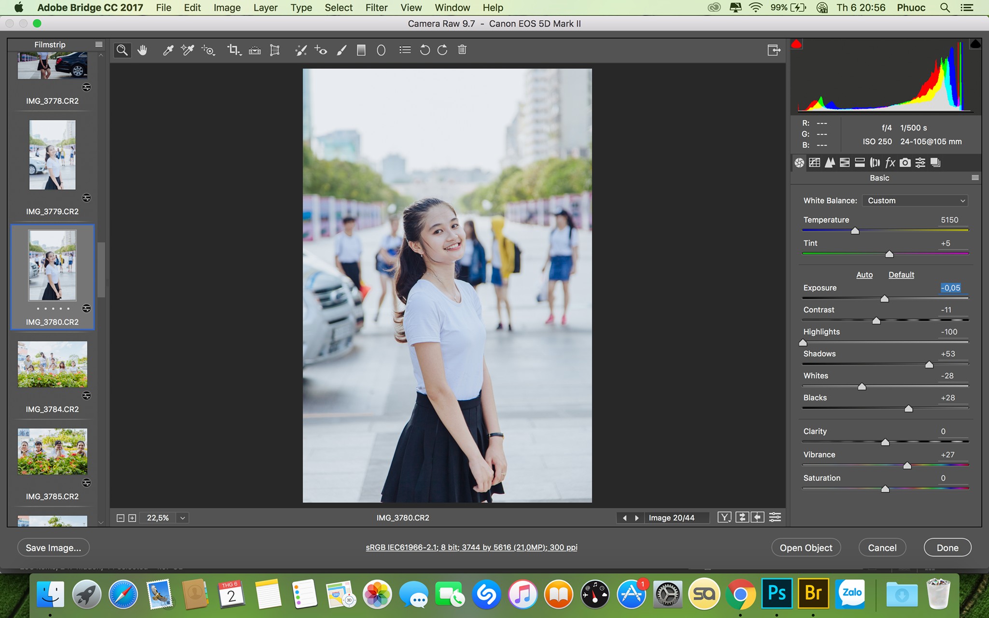Open the Layer menu
The width and height of the screenshot is (989, 618).
coord(266,8)
